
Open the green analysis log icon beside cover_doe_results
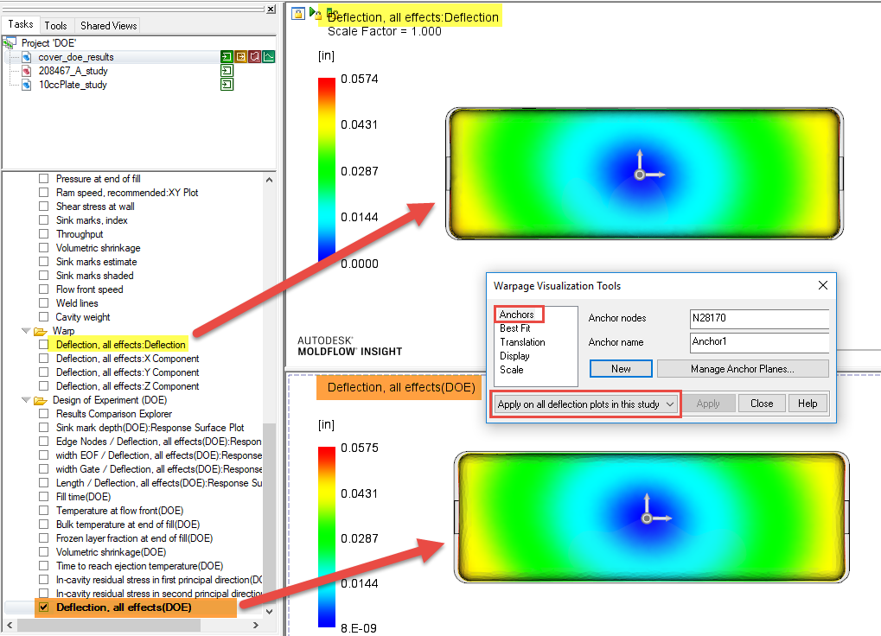(227, 55)
